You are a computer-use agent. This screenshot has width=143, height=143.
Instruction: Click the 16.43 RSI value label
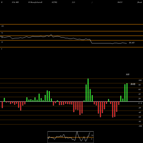click(x=132, y=43)
